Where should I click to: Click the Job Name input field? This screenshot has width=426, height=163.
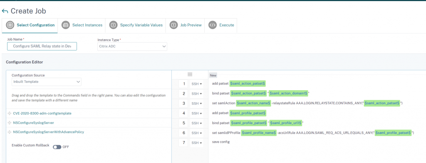coord(42,46)
